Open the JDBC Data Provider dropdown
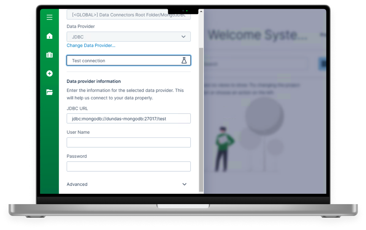The image size is (366, 230). [129, 37]
